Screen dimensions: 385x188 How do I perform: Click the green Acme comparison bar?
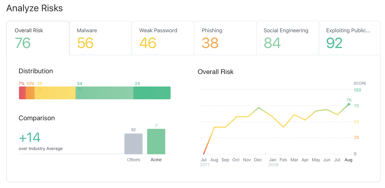156,141
